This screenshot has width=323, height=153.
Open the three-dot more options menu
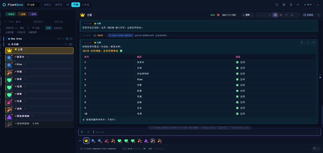pos(298,15)
